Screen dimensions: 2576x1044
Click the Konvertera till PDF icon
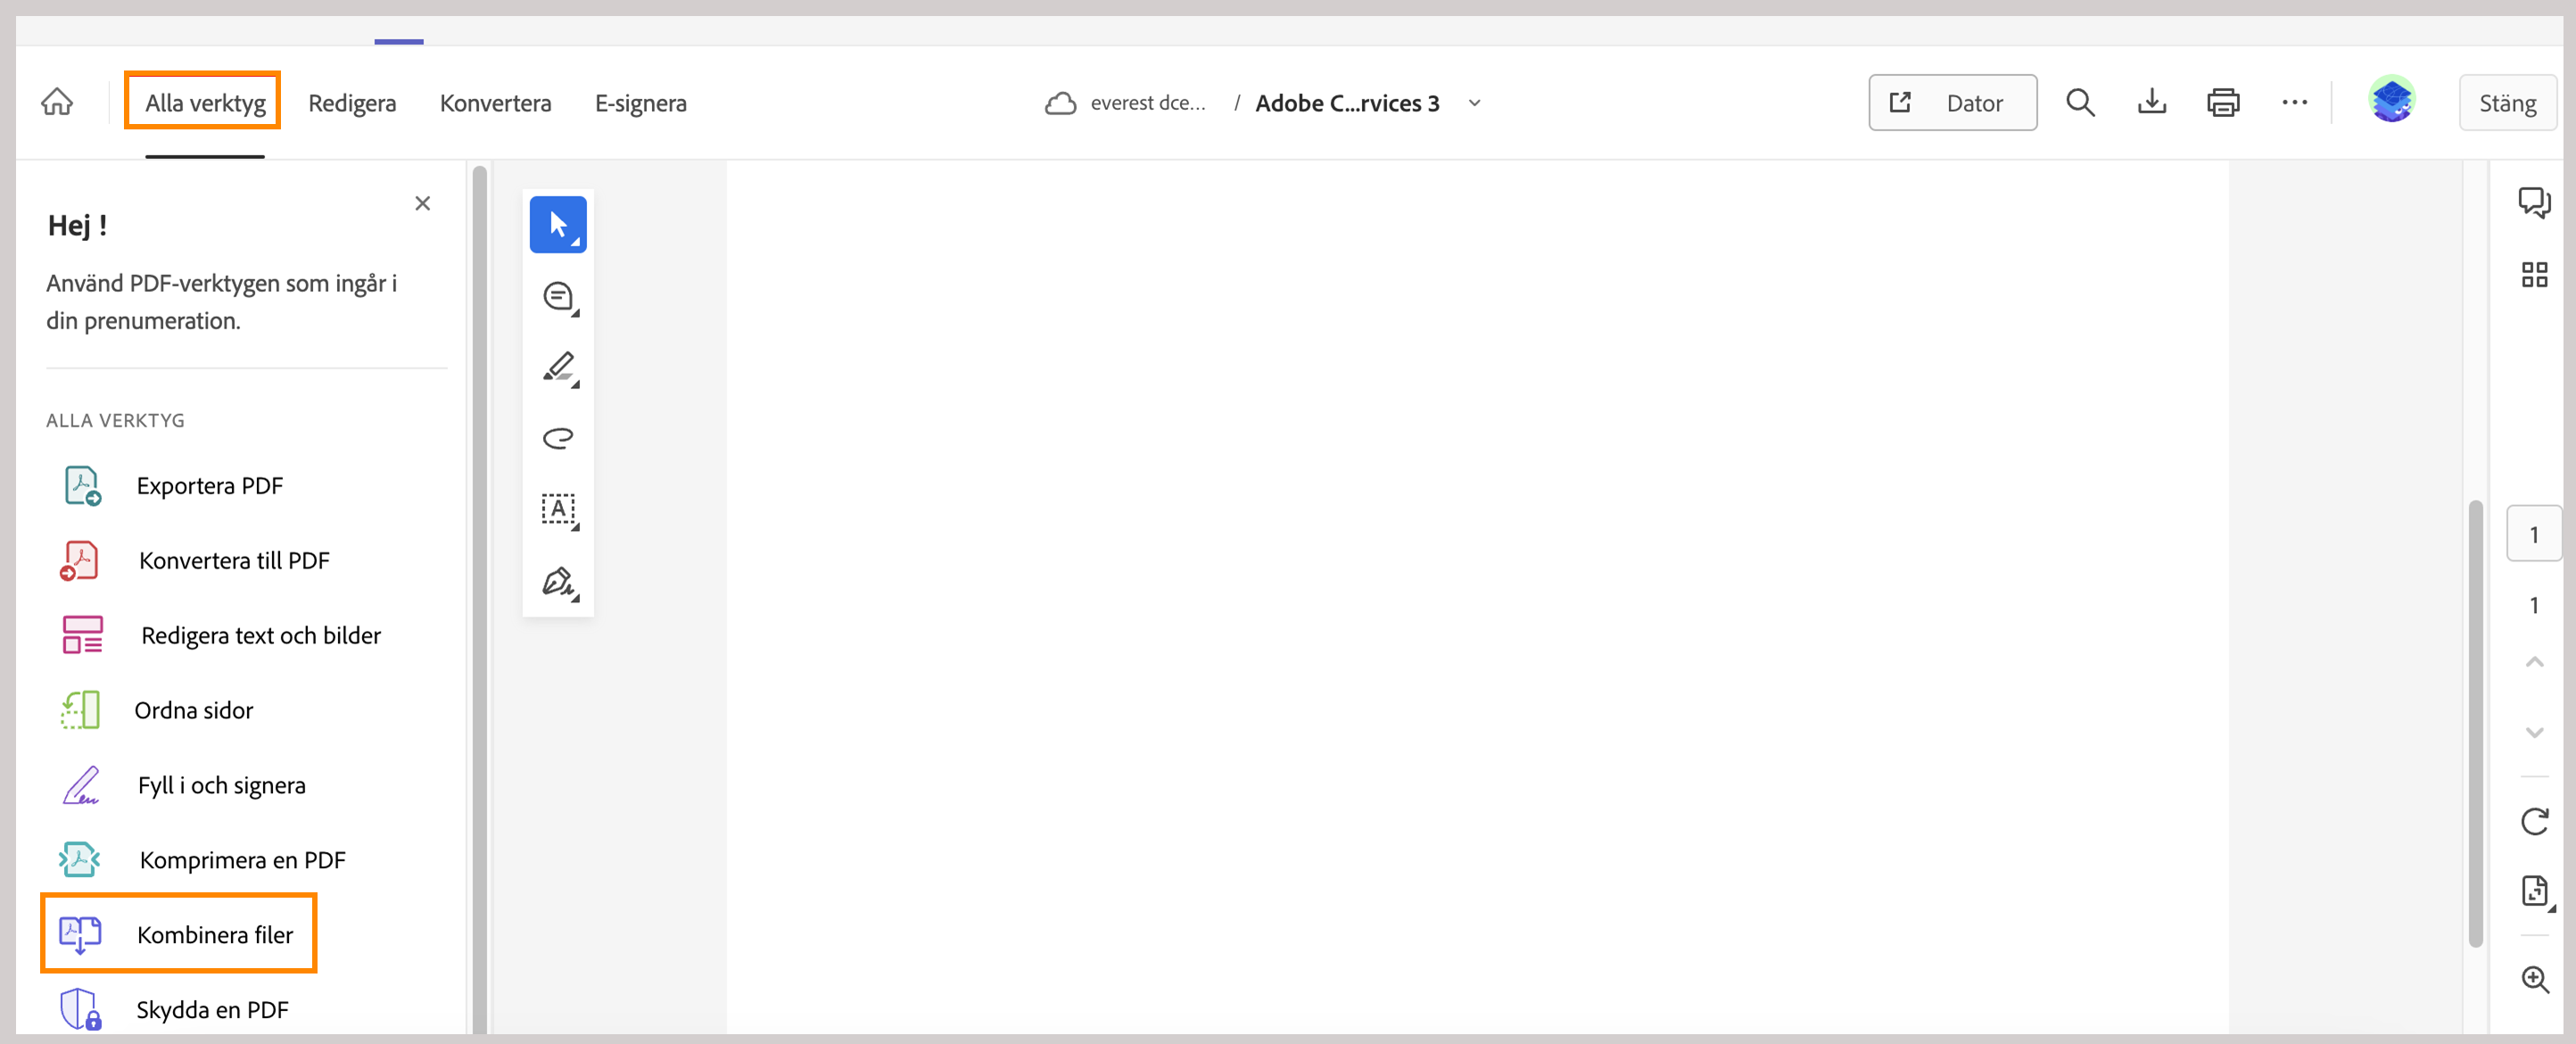[x=79, y=560]
